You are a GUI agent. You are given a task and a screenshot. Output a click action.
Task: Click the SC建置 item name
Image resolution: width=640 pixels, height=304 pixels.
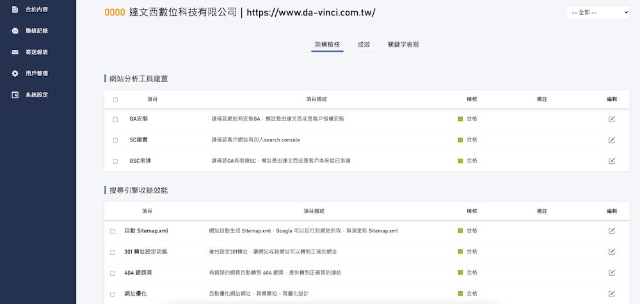coord(138,140)
